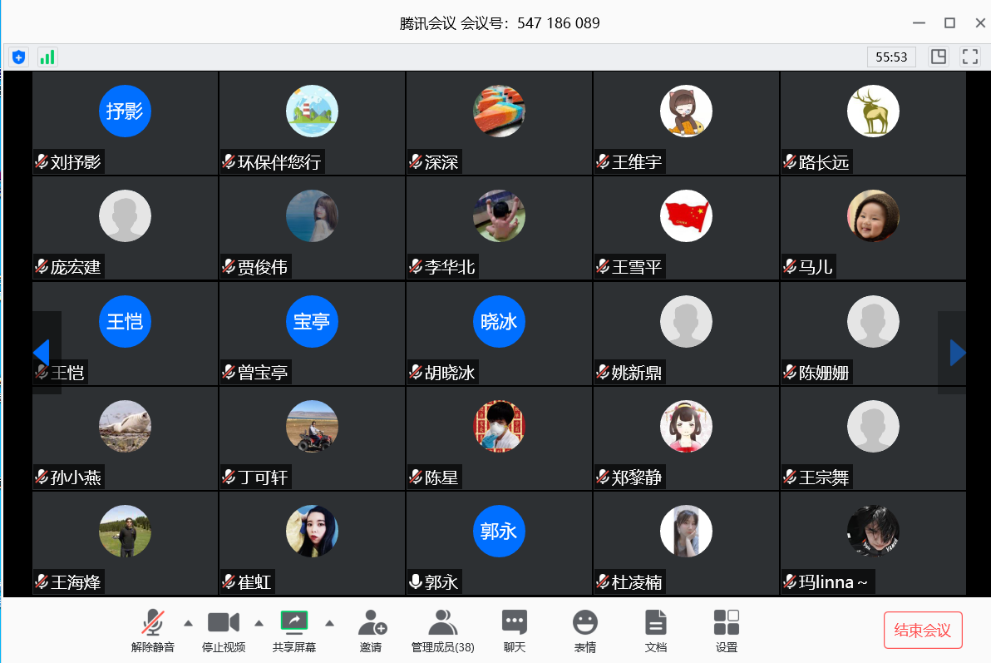
Task: Select 郭永's participant video tile
Action: pyautogui.click(x=499, y=542)
